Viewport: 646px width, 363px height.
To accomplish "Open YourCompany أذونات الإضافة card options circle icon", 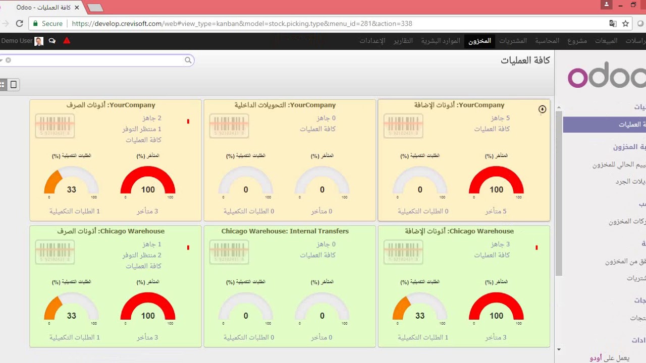I will click(x=542, y=109).
